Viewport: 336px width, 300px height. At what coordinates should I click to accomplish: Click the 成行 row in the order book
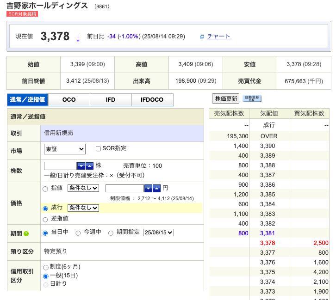tap(269, 125)
